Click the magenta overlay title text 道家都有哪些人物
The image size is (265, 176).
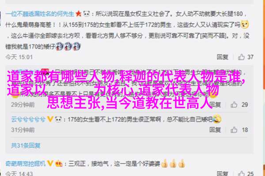point(61,77)
